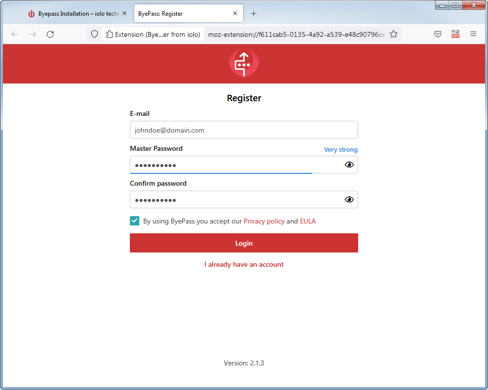The height and width of the screenshot is (390, 488).
Task: Uncheck the accept Privacy policy checkbox
Action: 134,221
